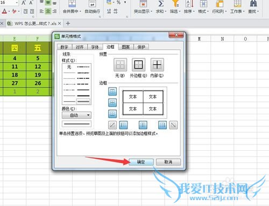Image resolution: width=269 pixels, height=206 pixels.
Task: Increase font size icon
Action: [24, 3]
